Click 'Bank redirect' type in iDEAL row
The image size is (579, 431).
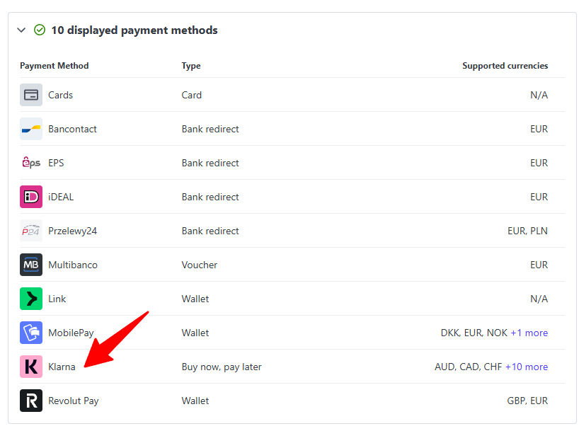pos(210,197)
